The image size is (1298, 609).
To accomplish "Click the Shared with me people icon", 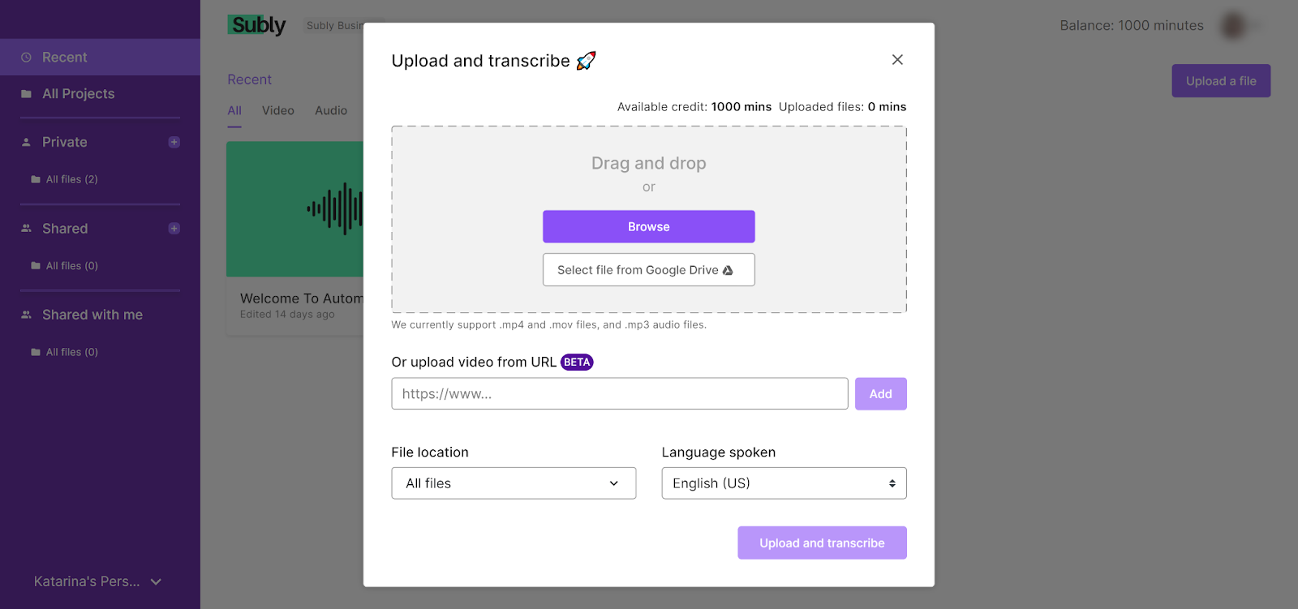I will (26, 315).
